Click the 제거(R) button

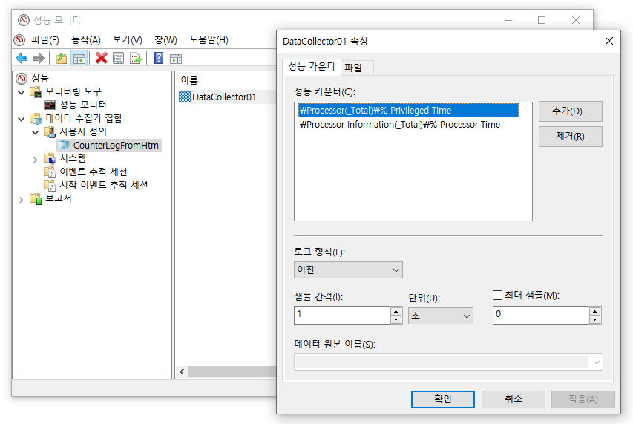click(571, 137)
